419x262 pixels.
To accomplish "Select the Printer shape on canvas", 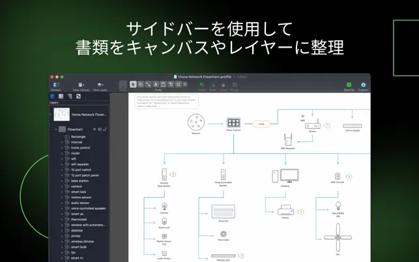I will [x=285, y=210].
